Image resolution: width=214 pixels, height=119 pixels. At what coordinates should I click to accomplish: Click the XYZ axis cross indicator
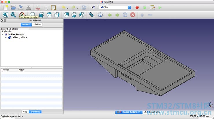click(x=211, y=105)
